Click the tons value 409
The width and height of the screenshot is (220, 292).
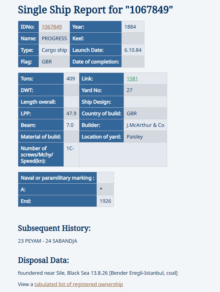tap(71, 78)
